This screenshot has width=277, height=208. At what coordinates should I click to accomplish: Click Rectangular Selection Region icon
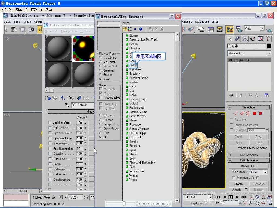click(x=22, y=30)
